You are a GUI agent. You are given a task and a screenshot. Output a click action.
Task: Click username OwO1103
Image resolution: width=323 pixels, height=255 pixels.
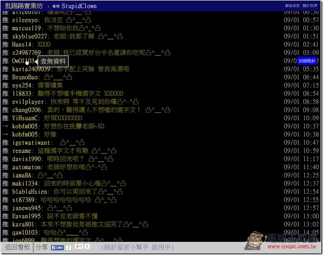pos(23,61)
